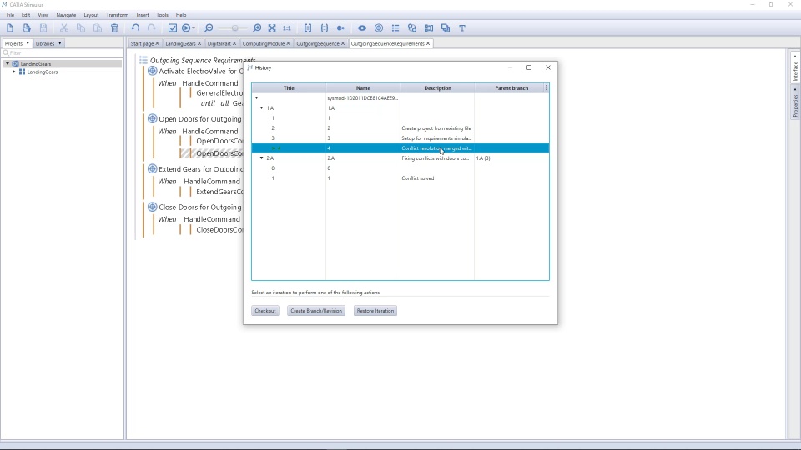Click the Fit to screen arrows icon

point(272,28)
